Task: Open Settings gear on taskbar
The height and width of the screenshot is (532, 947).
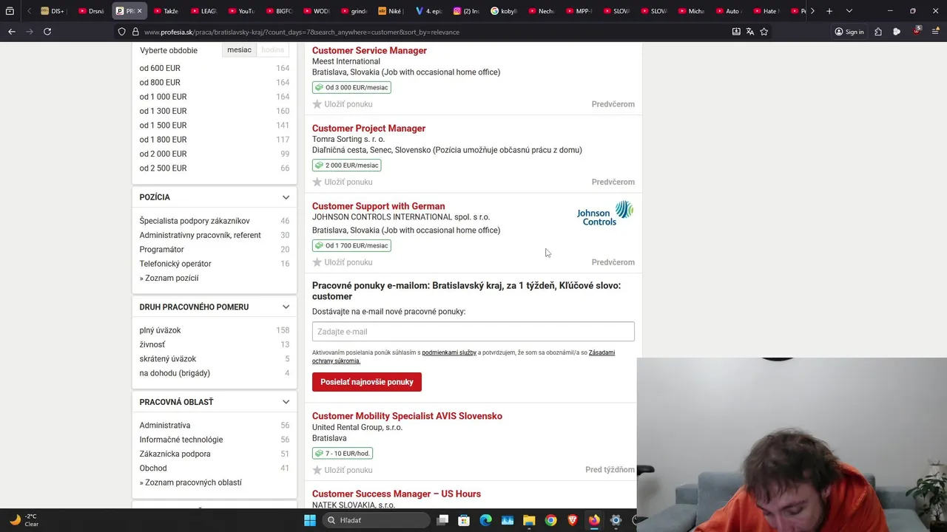Action: click(616, 520)
